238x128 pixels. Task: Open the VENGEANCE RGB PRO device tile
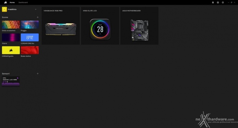point(61,26)
